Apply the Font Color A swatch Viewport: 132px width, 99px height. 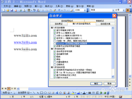pos(84,93)
